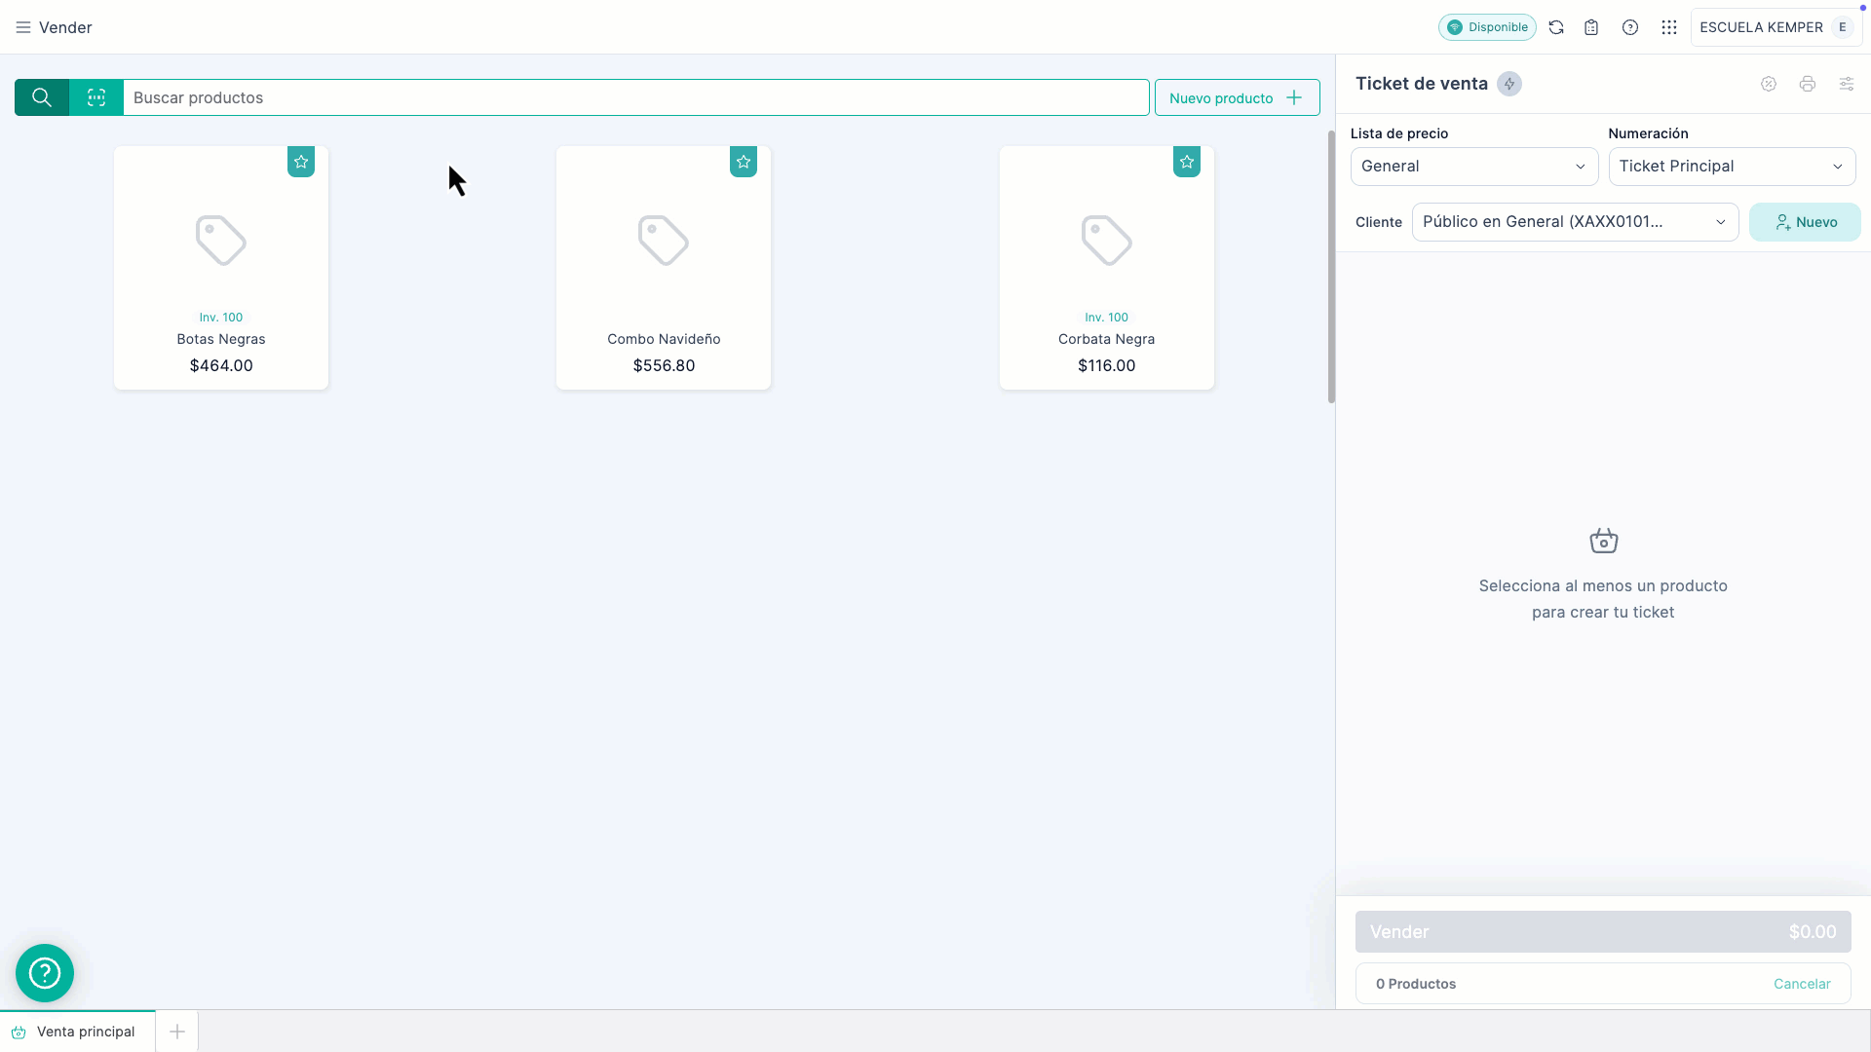The height and width of the screenshot is (1052, 1871).
Task: Add Combo Navideño product to ticket
Action: click(664, 268)
